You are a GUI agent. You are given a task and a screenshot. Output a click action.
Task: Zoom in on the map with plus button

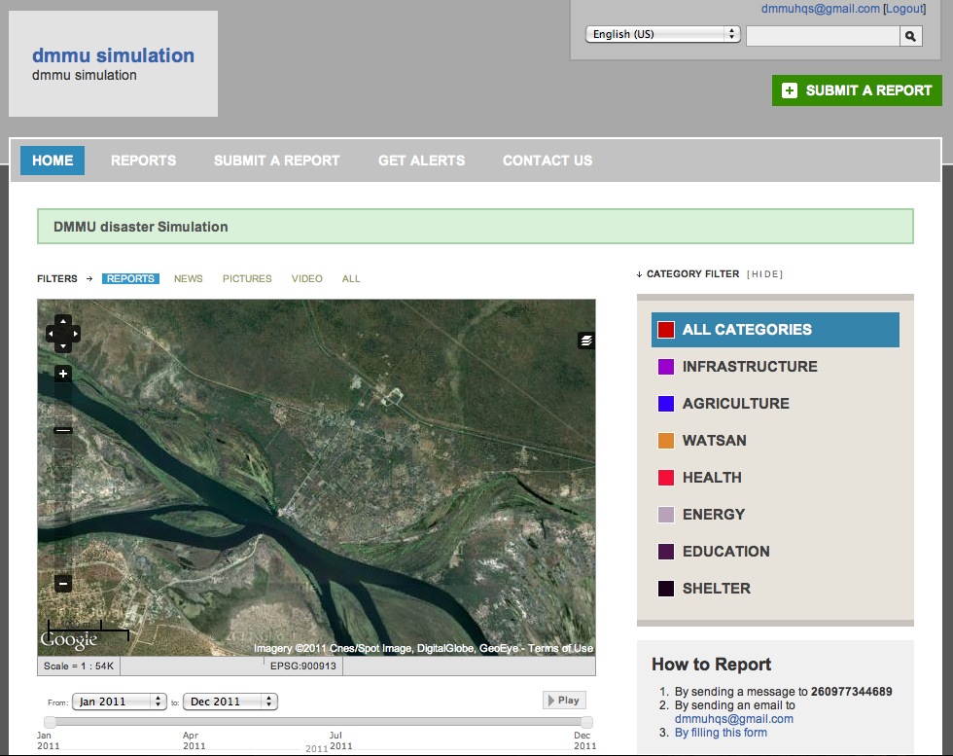[63, 375]
